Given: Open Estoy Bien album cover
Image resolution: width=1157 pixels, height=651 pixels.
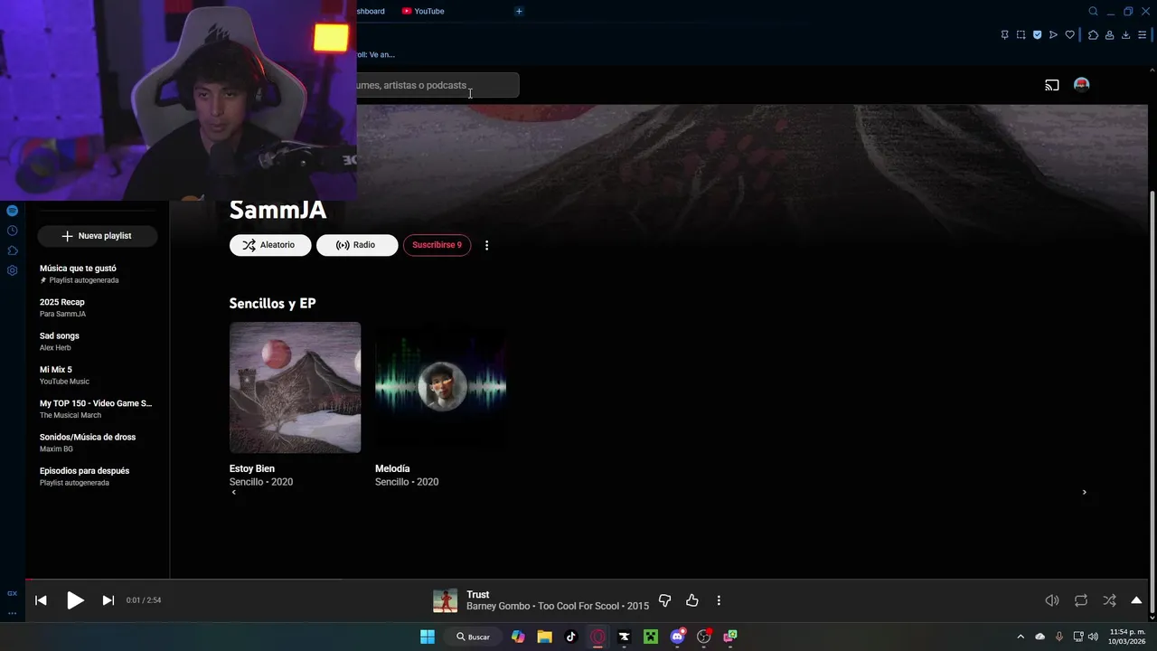Looking at the screenshot, I should [x=295, y=387].
